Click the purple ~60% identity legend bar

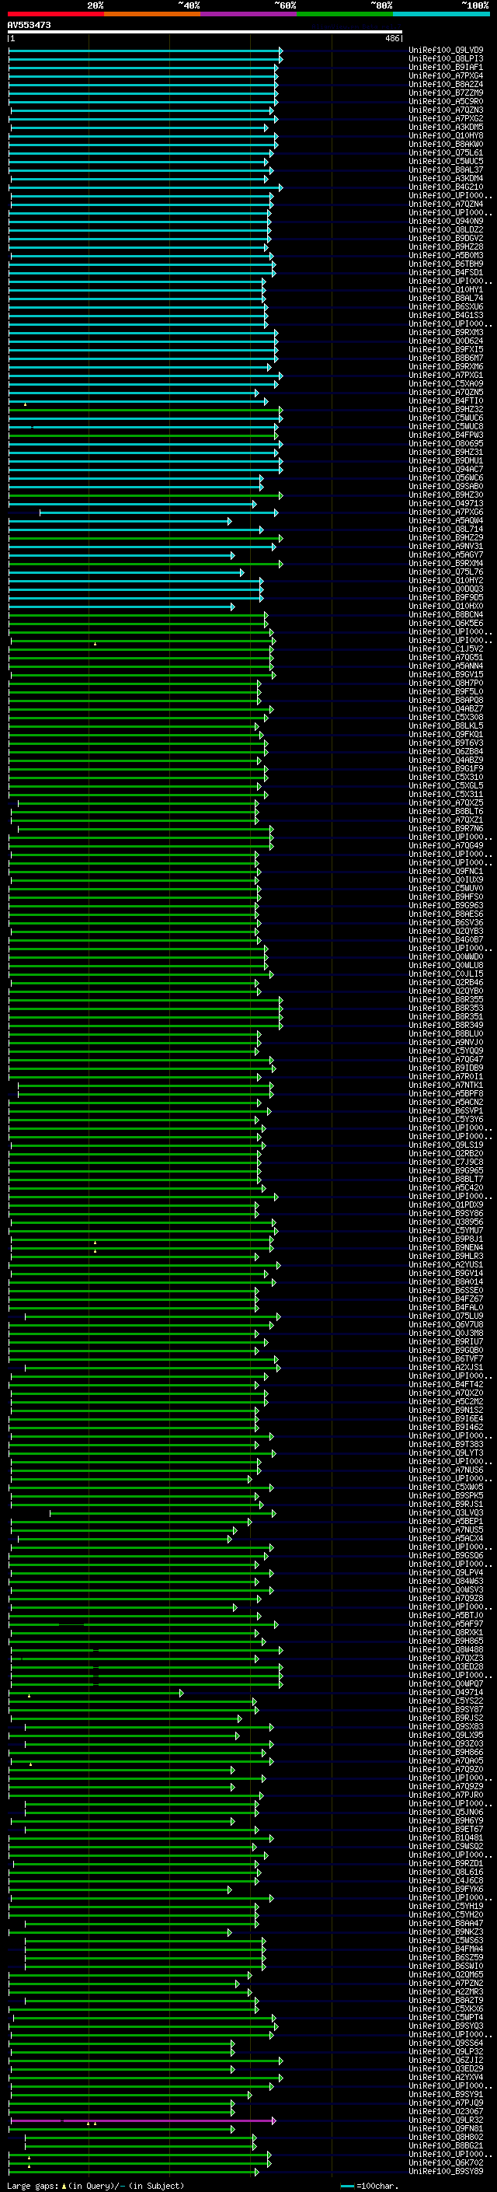(249, 14)
